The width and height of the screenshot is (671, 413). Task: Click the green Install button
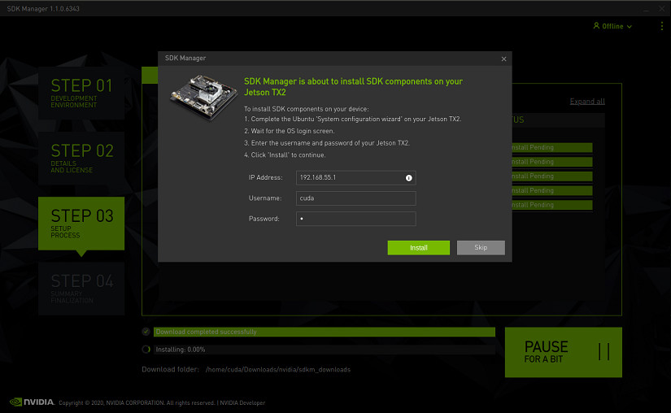pos(419,247)
